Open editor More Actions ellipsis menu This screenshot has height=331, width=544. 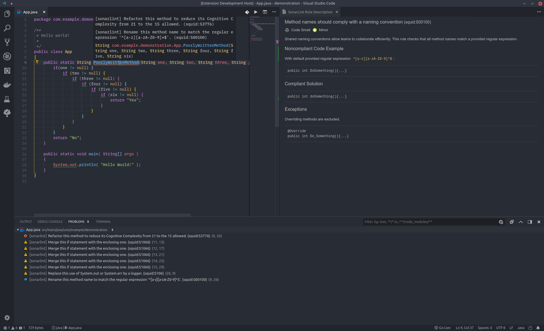(x=274, y=12)
